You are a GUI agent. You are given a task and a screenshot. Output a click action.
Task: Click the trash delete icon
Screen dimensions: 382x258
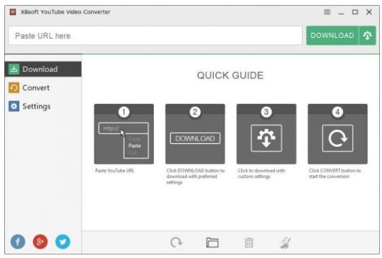[249, 243]
